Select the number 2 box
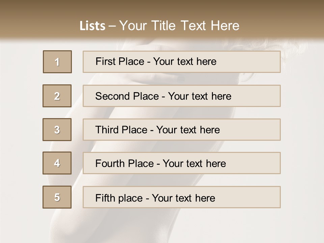The image size is (324, 243). (x=57, y=96)
